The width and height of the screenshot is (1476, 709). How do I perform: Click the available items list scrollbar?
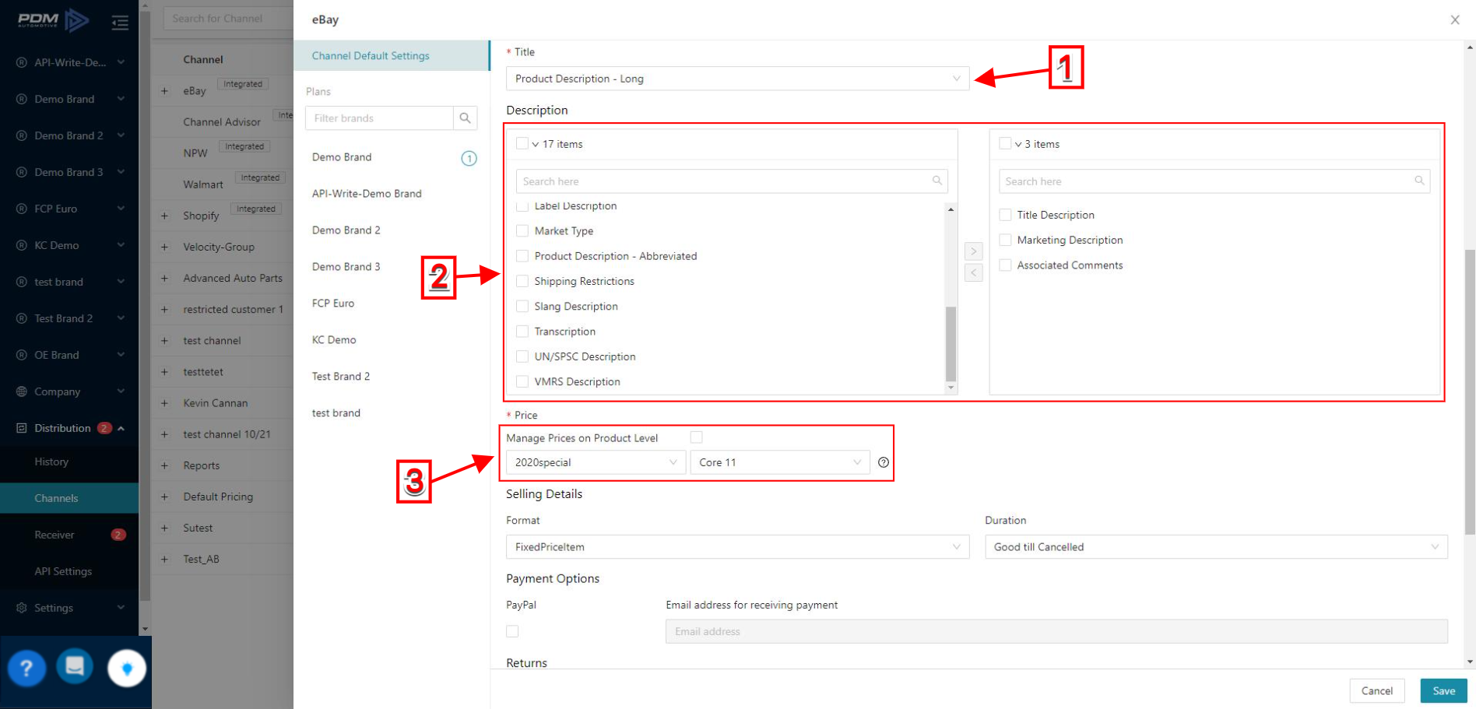pos(951,343)
